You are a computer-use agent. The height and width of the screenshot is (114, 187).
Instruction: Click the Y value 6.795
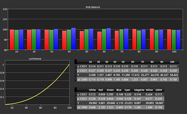[117, 75]
